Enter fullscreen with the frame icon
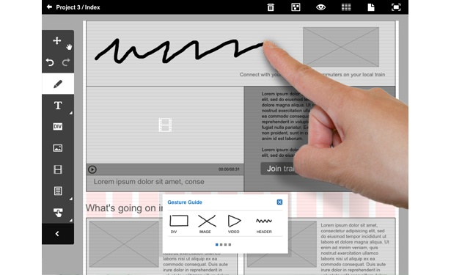 coord(396,7)
